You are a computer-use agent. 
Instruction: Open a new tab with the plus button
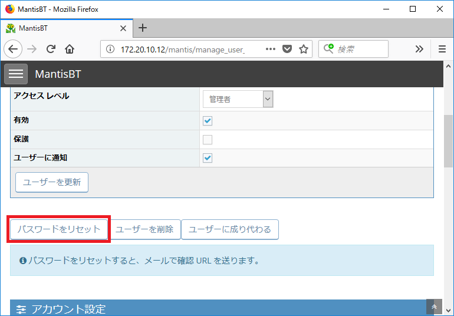point(143,28)
